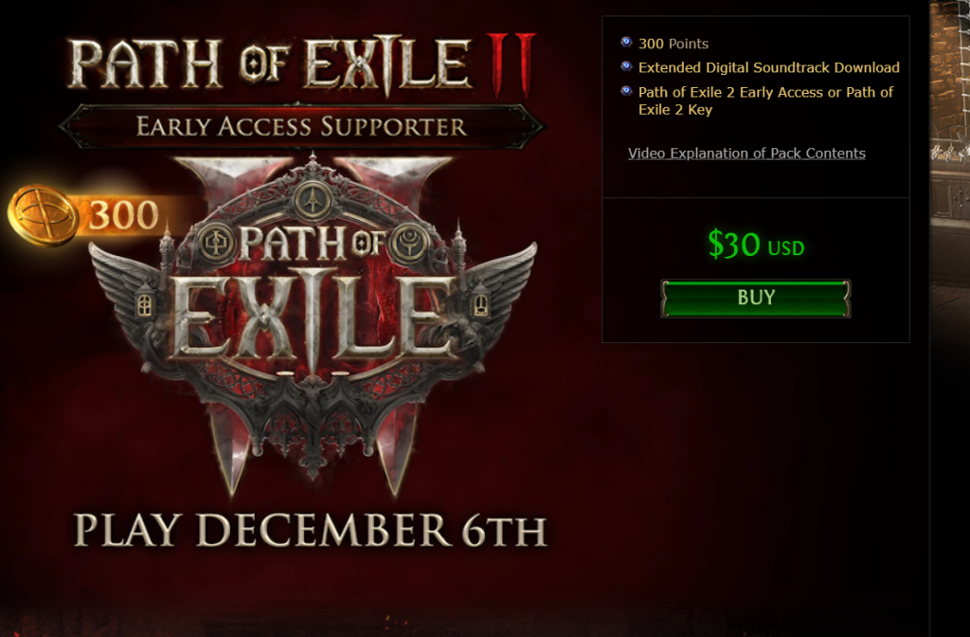Select the Path of Exile 2 Key item text
This screenshot has width=970, height=637.
tap(765, 100)
